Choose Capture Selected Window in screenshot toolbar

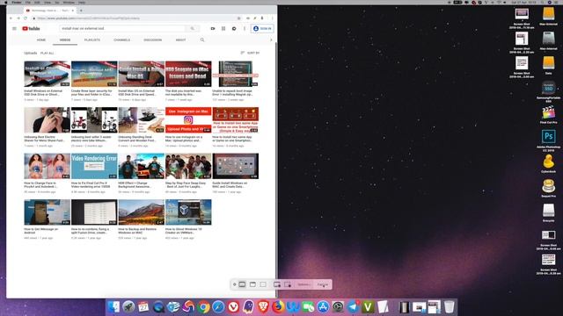252,284
